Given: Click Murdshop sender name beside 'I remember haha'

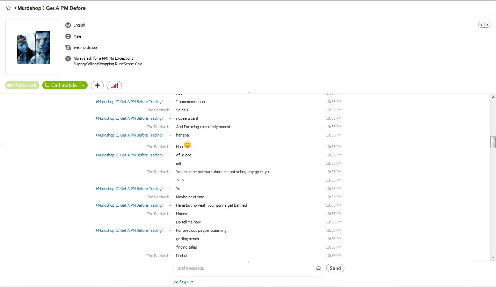Looking at the screenshot, I should point(130,102).
